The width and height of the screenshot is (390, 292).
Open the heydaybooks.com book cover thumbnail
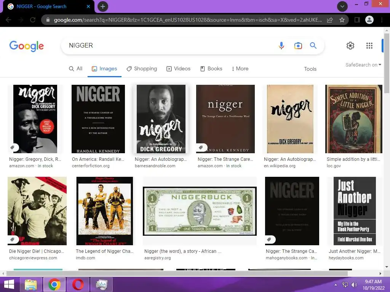pos(355,211)
